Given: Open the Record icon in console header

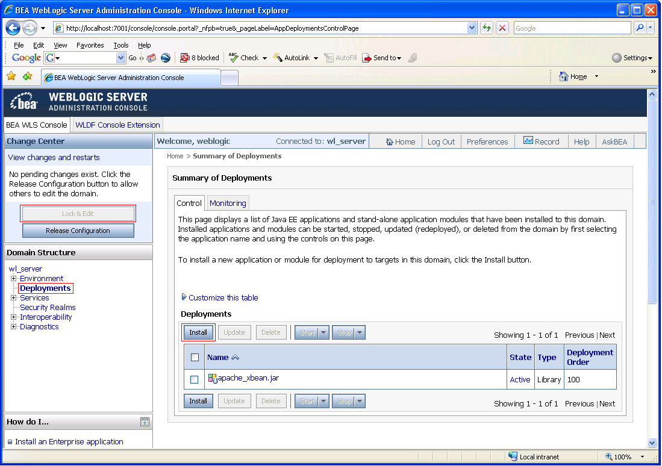Looking at the screenshot, I should pos(542,141).
